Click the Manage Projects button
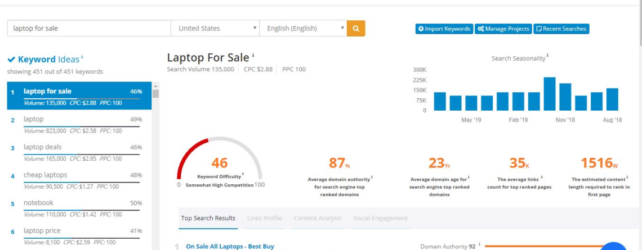 [503, 29]
